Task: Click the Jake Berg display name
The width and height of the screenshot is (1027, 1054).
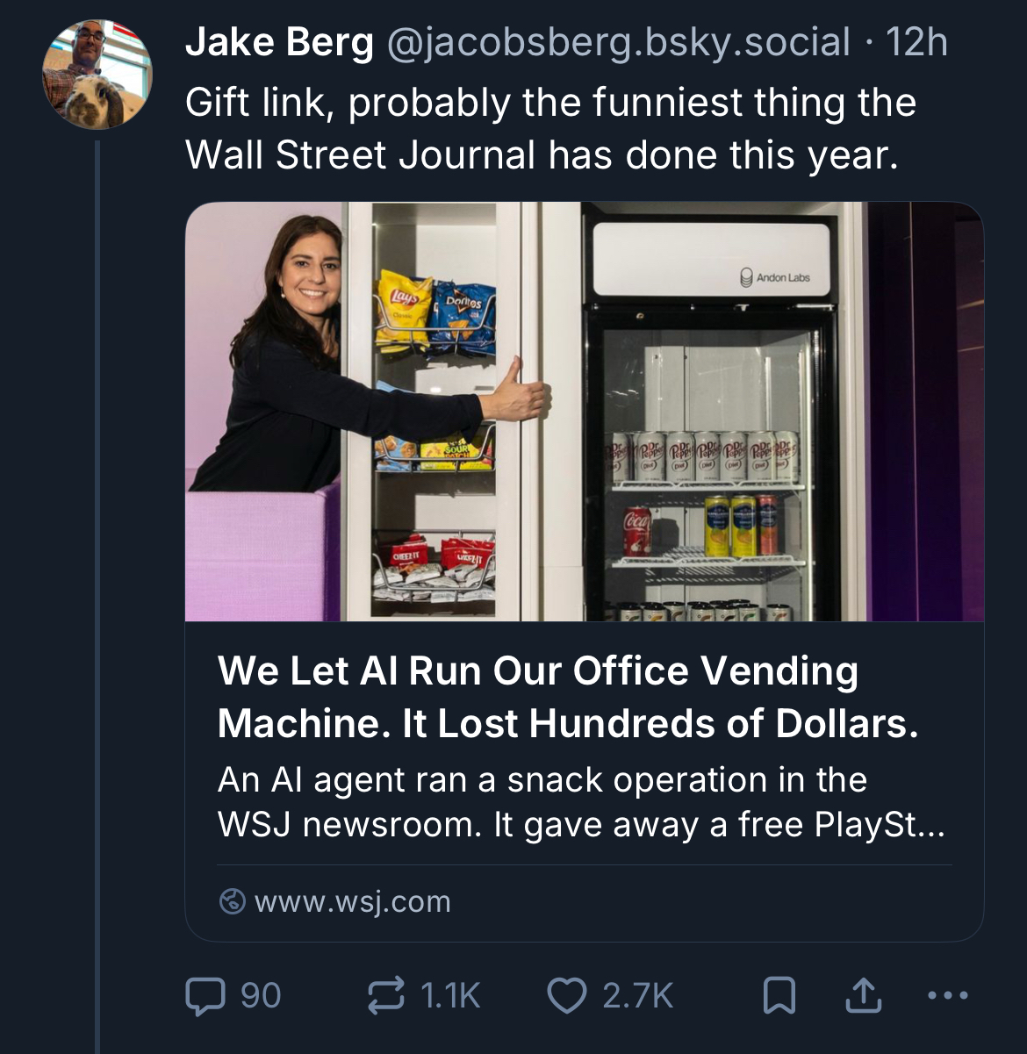Action: click(x=279, y=42)
